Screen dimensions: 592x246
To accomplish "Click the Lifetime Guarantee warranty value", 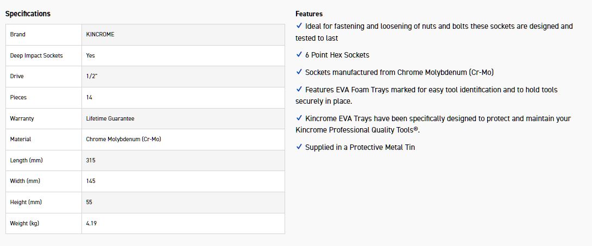I will point(110,118).
